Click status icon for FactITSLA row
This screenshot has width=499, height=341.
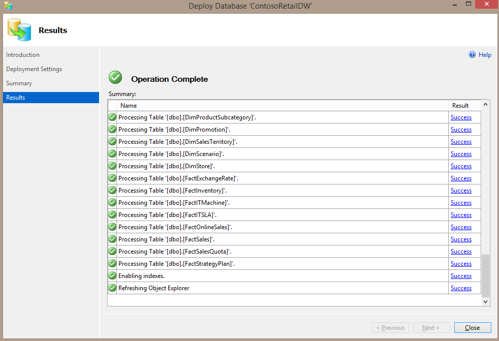pyautogui.click(x=112, y=214)
